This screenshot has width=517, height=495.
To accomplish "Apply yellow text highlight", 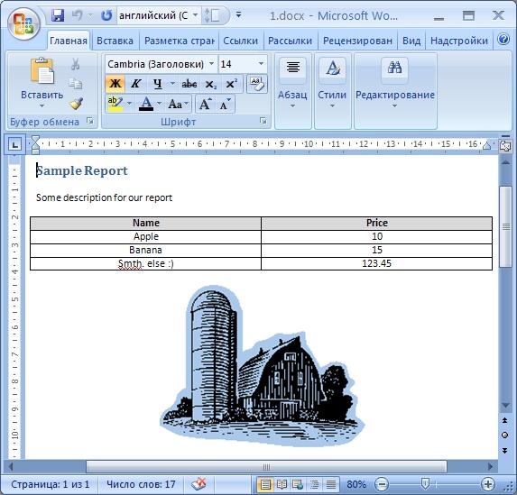I will click(x=115, y=104).
